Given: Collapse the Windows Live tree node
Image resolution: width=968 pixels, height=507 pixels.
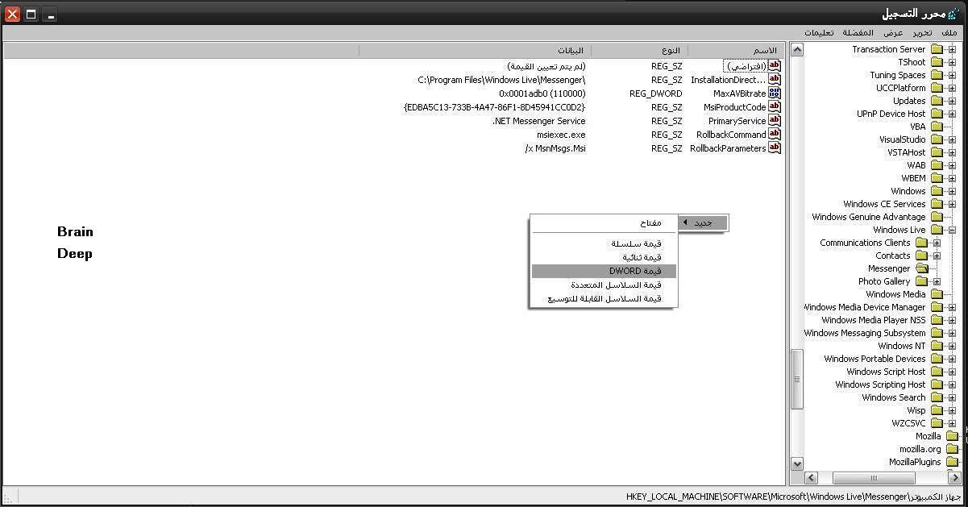Looking at the screenshot, I should point(952,230).
